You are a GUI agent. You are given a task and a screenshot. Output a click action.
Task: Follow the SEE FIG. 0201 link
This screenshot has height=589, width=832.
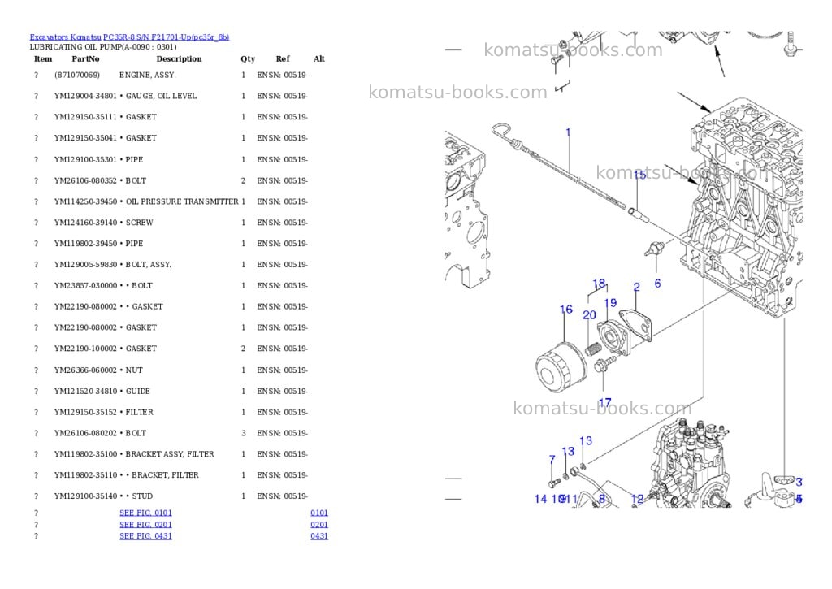(x=146, y=524)
